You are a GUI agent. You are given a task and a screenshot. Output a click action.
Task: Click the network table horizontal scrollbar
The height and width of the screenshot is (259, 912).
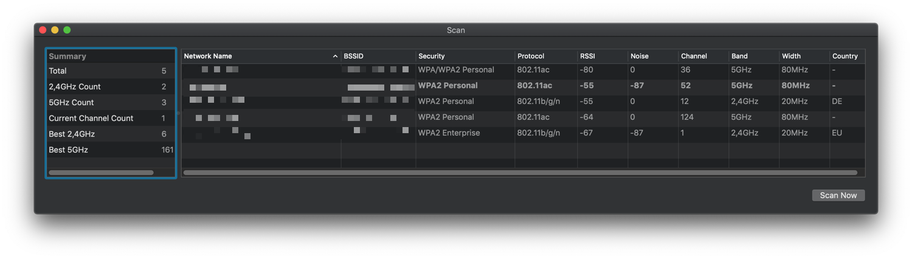coord(520,173)
